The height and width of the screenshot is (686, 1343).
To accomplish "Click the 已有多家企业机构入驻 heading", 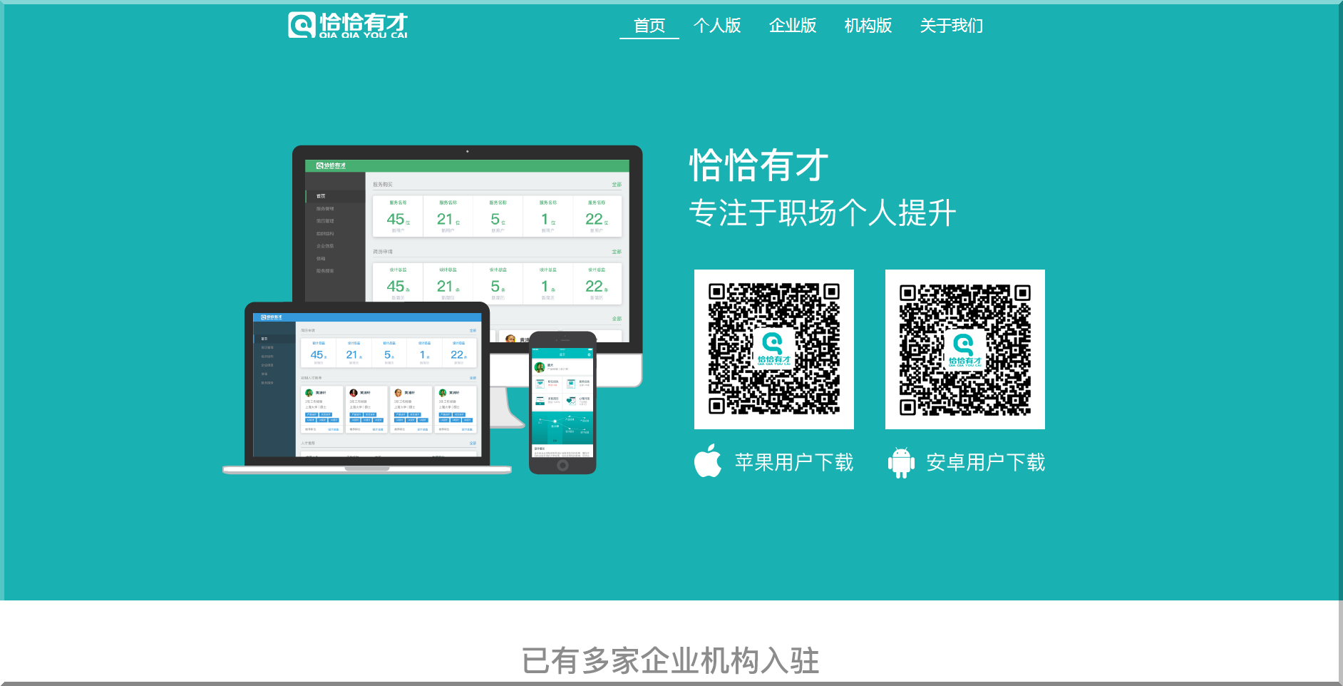I will pos(671,660).
